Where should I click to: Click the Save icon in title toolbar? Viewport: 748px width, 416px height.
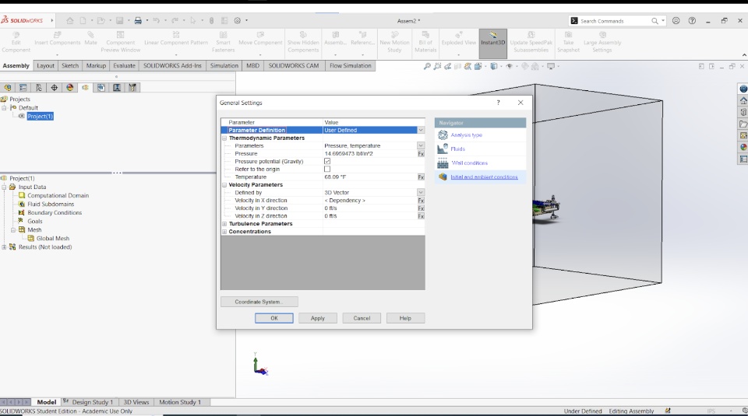click(120, 20)
